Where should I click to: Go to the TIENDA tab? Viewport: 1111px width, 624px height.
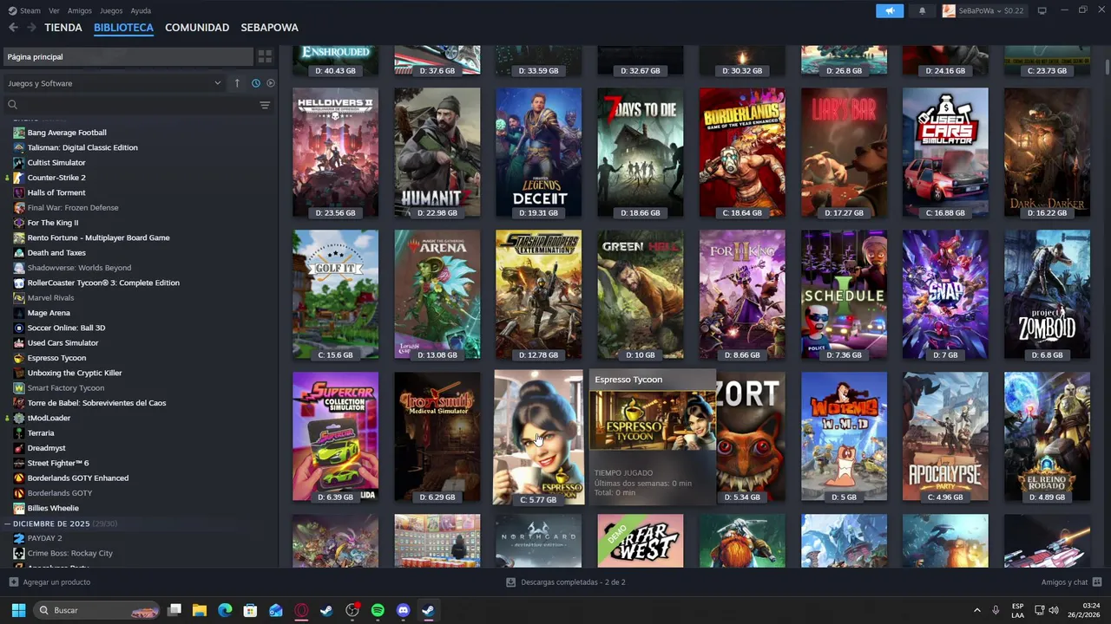pos(63,28)
